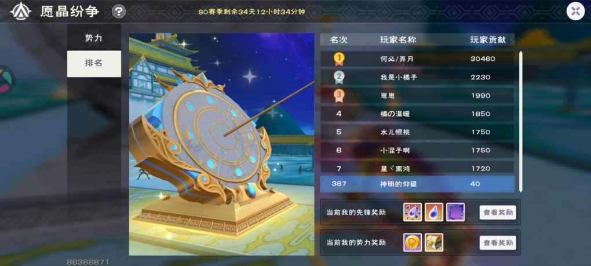Select the player row 何必/弄月
Image resolution: width=591 pixels, height=266 pixels.
pyautogui.click(x=417, y=59)
